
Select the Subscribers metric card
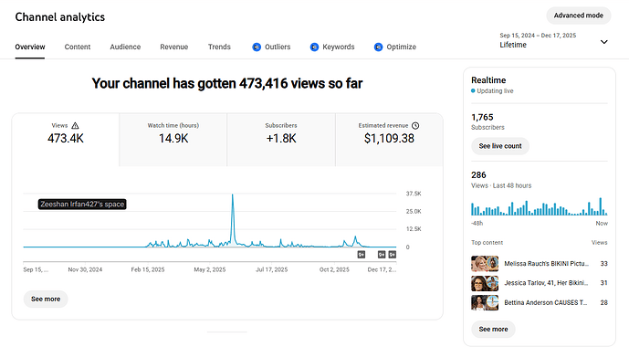point(281,140)
